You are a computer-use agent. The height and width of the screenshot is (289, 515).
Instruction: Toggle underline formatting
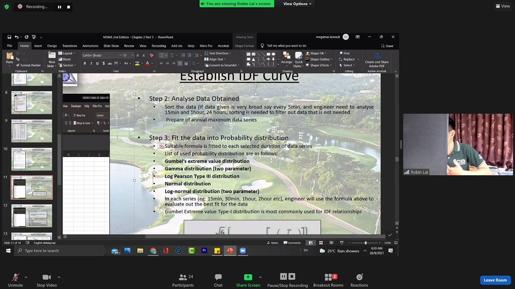click(x=97, y=63)
